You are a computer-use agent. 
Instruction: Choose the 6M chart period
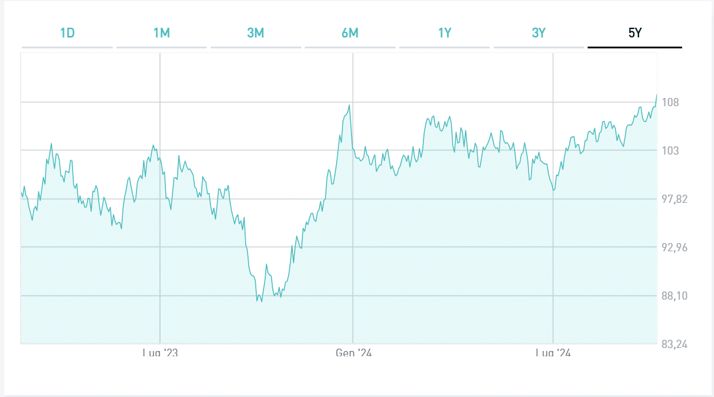pyautogui.click(x=350, y=33)
